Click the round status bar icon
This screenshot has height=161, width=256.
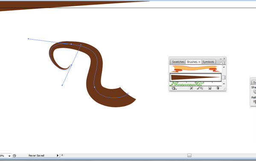pyautogui.click(x=15, y=155)
